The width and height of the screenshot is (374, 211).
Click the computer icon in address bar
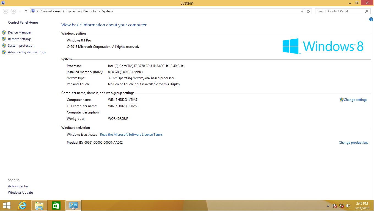(33, 11)
